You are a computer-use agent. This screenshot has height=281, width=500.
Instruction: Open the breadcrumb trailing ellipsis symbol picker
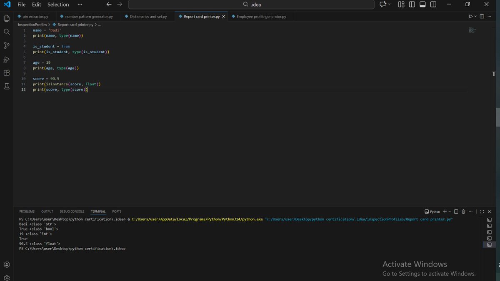[x=99, y=25]
